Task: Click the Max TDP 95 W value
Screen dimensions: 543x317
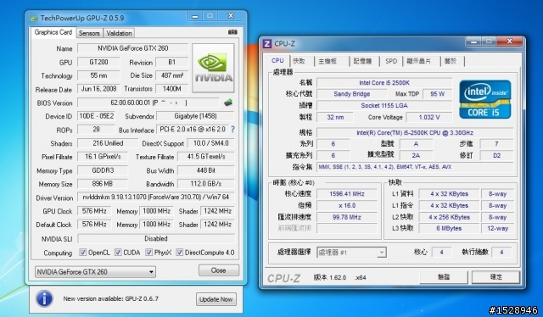Action: tap(437, 94)
